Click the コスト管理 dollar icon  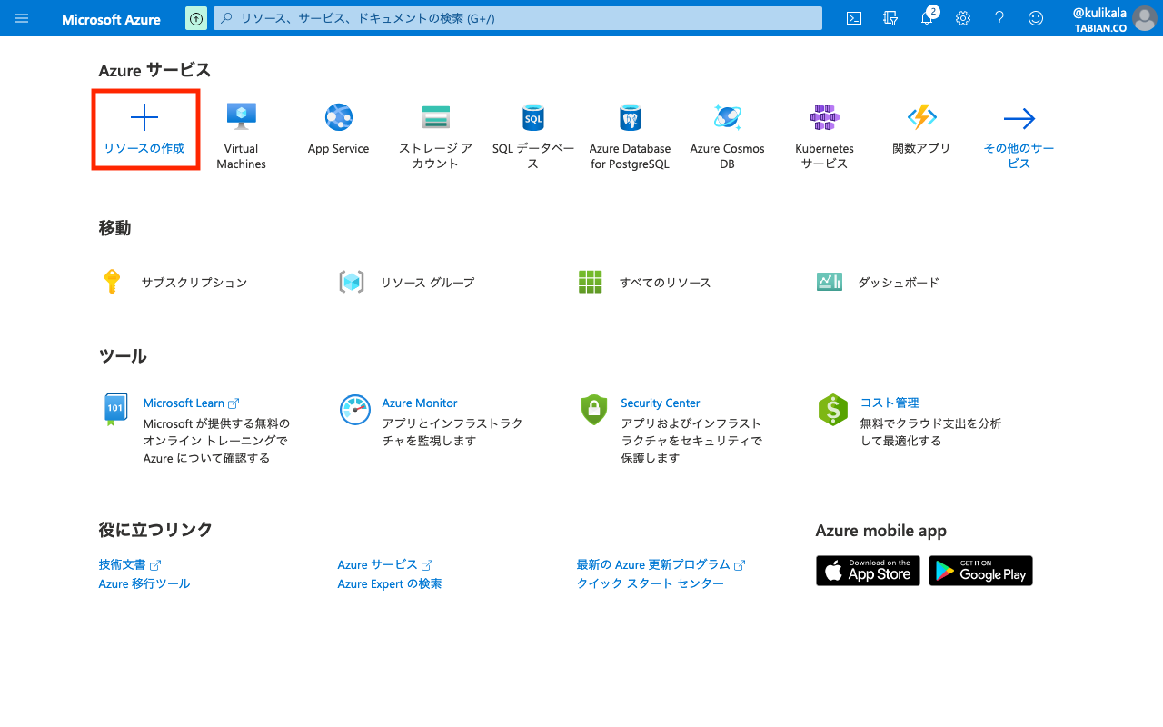[x=833, y=409]
